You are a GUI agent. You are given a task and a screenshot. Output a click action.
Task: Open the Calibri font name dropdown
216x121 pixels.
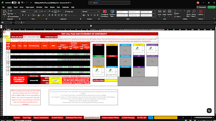tap(34, 11)
